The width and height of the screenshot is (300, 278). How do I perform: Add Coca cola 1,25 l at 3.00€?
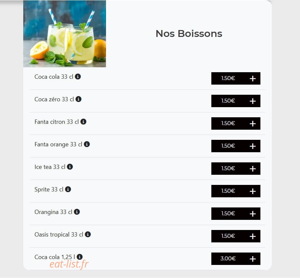[x=236, y=259]
